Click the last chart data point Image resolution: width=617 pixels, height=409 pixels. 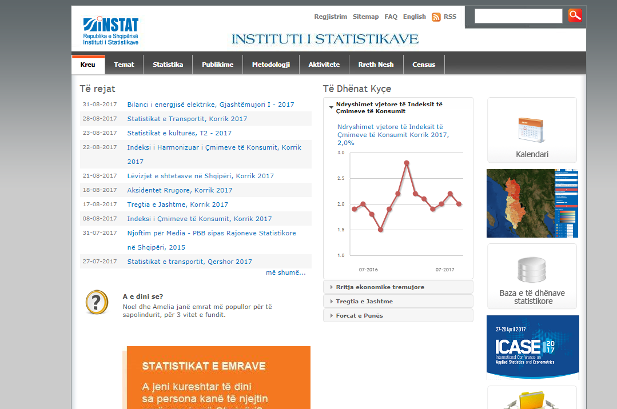tap(459, 204)
